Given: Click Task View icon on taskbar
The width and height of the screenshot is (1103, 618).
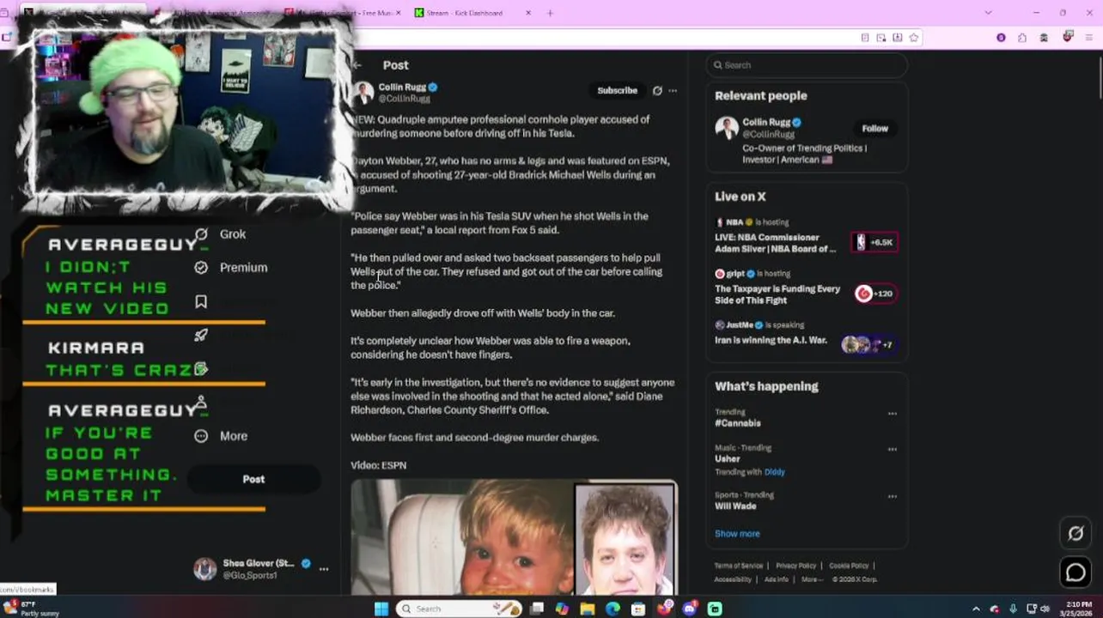Looking at the screenshot, I should [537, 609].
